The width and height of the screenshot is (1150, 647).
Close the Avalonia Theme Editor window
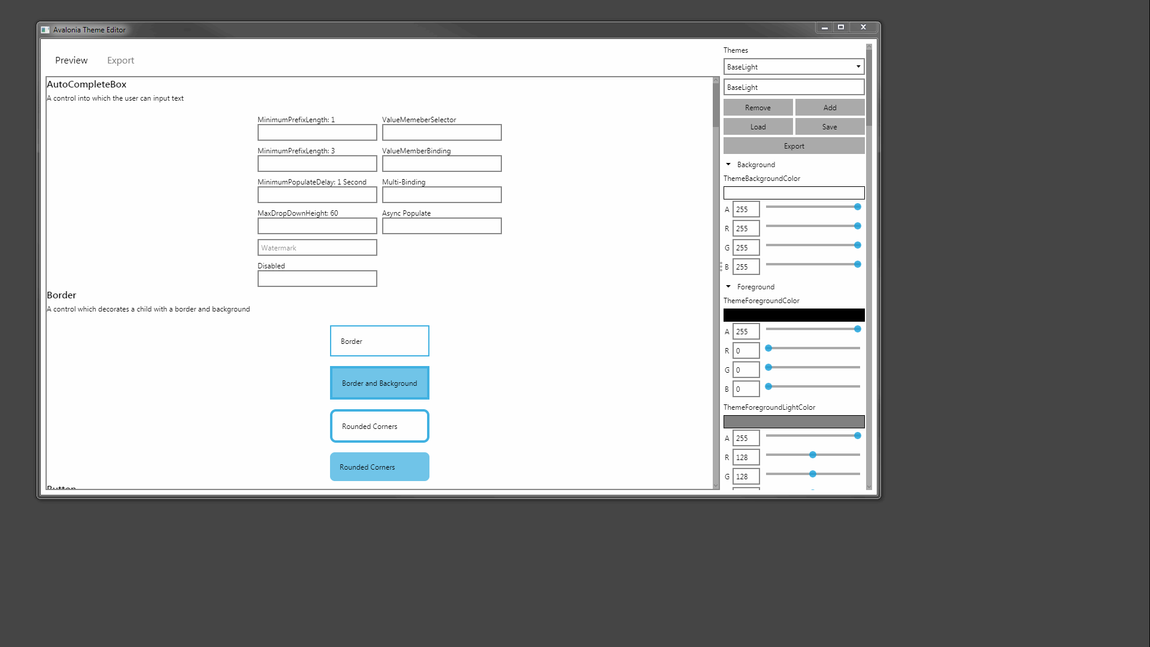pos(863,28)
